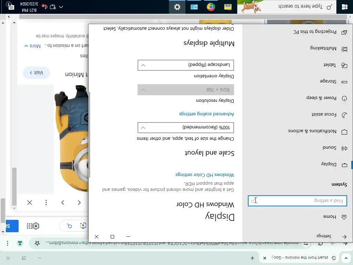The width and height of the screenshot is (353, 265).
Task: Search by image with Google Lens icon
Action: point(83,226)
